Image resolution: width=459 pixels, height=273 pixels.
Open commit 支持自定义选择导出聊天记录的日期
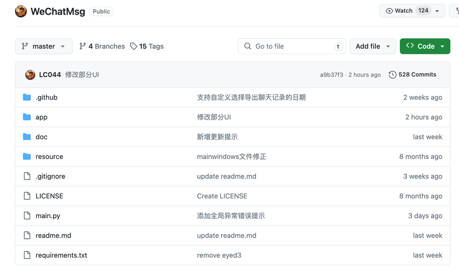(x=252, y=97)
